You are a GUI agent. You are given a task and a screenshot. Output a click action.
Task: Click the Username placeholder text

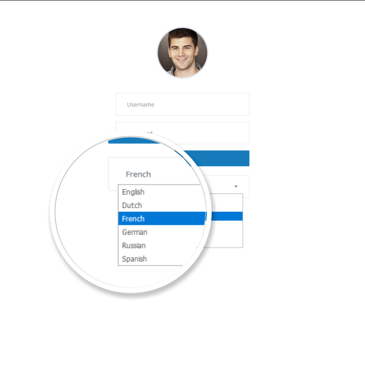(x=141, y=105)
